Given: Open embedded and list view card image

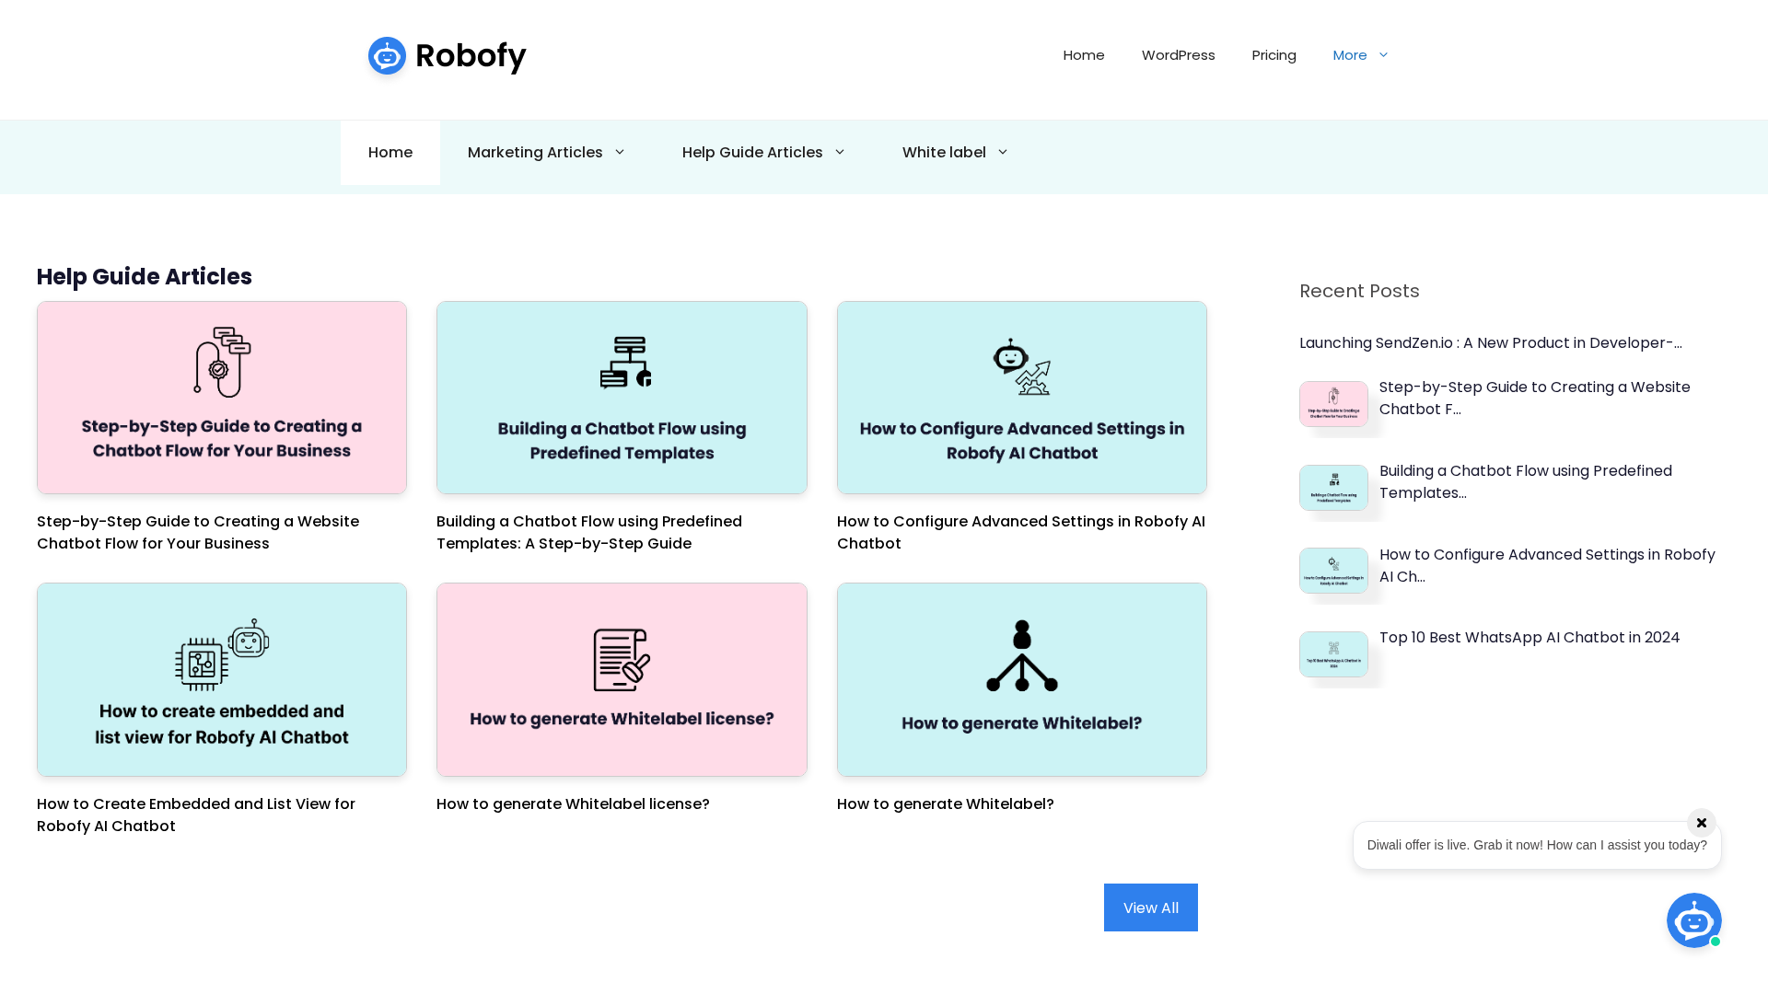Looking at the screenshot, I should [222, 679].
